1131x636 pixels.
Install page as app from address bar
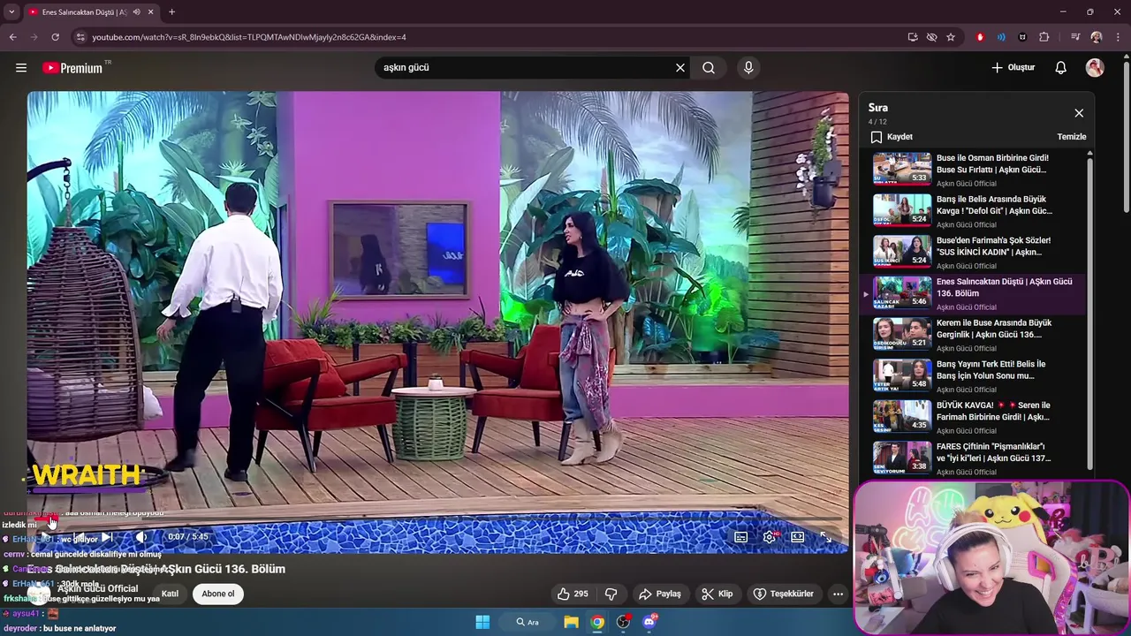913,37
